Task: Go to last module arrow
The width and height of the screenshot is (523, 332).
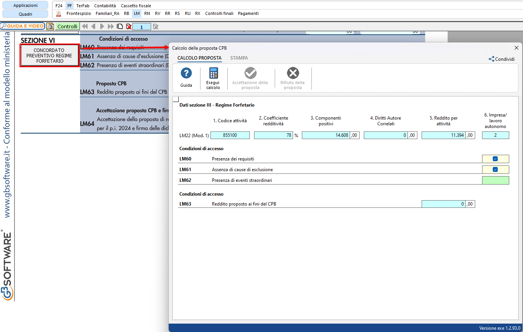Action: pyautogui.click(x=111, y=26)
